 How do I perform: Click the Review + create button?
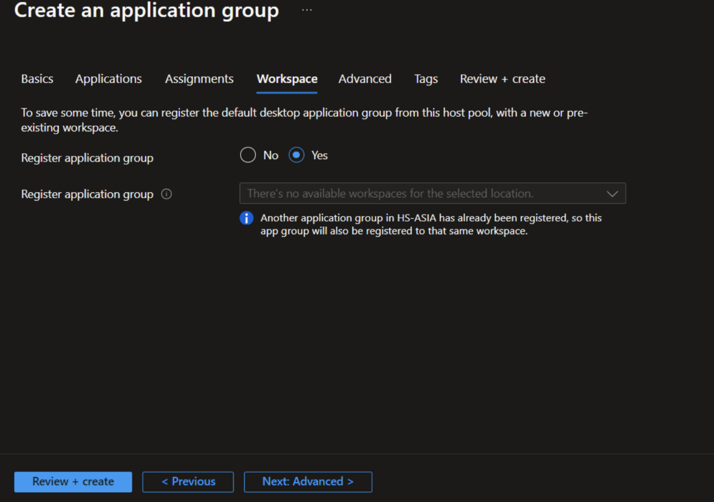point(73,481)
